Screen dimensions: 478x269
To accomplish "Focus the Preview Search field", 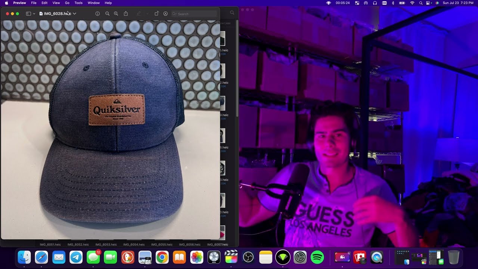I will 193,14.
